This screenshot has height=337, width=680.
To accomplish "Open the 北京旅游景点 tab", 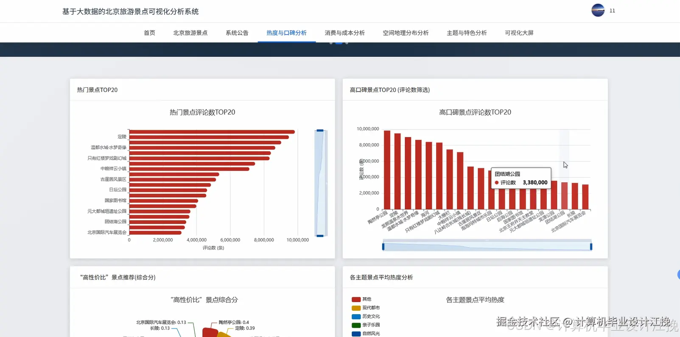I will click(x=190, y=33).
